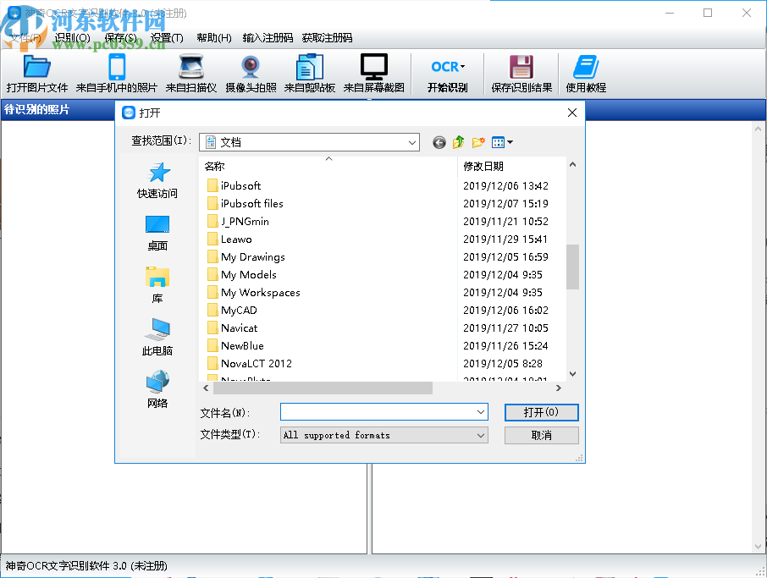Click date 2019/12/06 13:42 for iPubsoft

coord(505,186)
